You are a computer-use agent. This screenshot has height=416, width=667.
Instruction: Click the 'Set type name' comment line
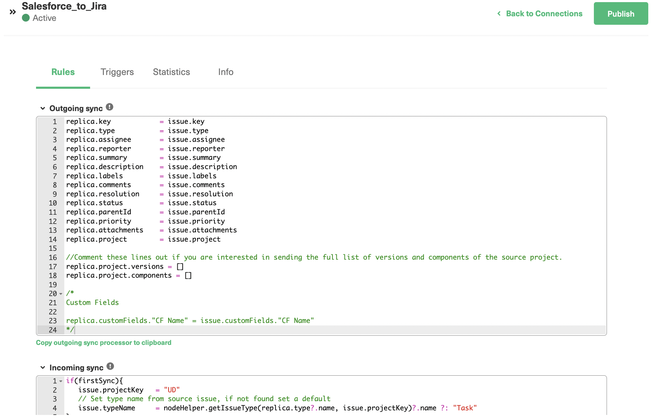(204, 399)
